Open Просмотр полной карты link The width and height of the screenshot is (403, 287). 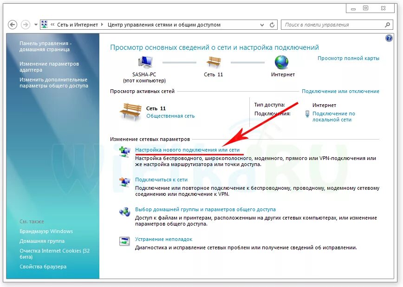(x=348, y=58)
